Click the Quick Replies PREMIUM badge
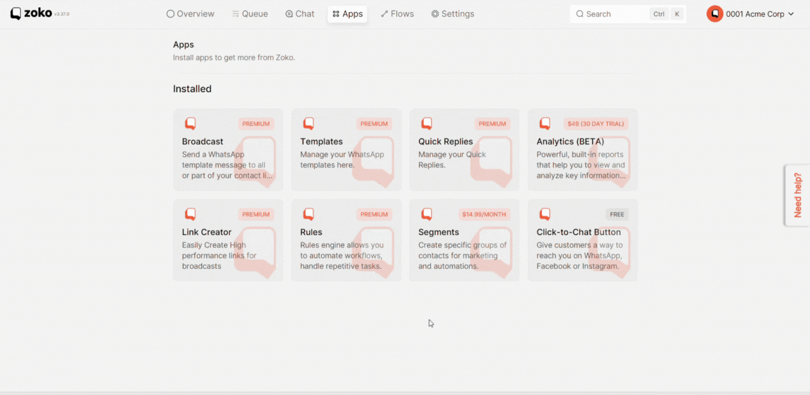The image size is (810, 395). tap(492, 124)
